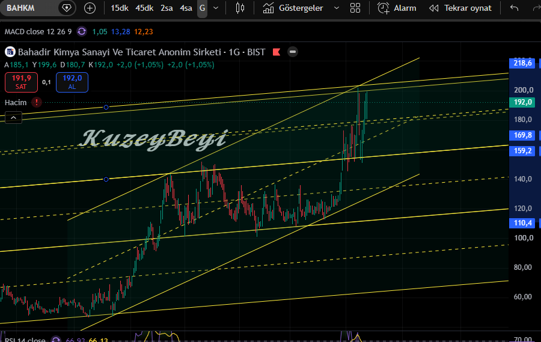Create an alert with Alarm button
541x342 pixels.
coord(397,8)
